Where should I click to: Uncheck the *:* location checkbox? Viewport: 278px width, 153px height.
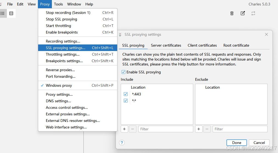pyautogui.click(x=126, y=101)
